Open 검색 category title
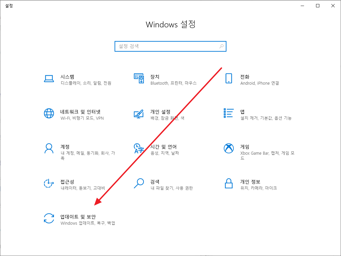 (155, 182)
